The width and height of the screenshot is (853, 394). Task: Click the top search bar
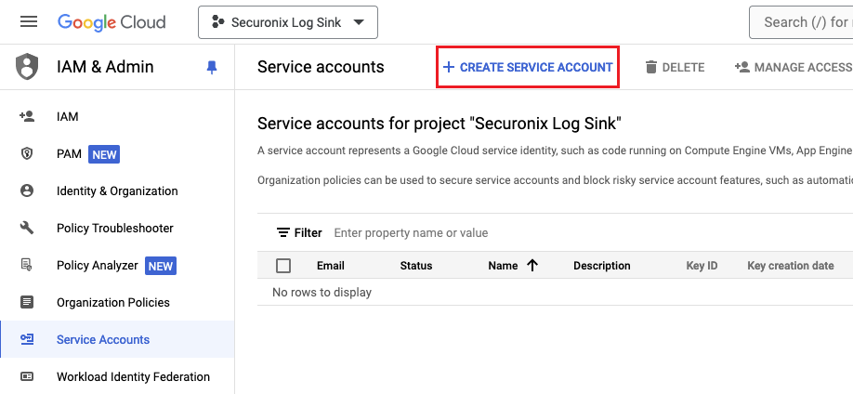pos(804,22)
